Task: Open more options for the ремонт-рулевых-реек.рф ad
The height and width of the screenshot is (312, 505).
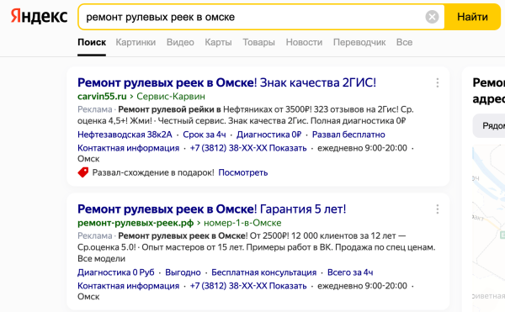Action: point(437,209)
